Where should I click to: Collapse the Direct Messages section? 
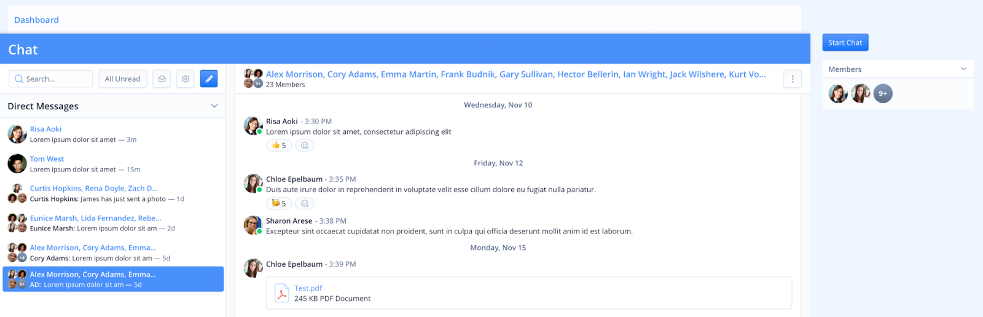[x=214, y=106]
